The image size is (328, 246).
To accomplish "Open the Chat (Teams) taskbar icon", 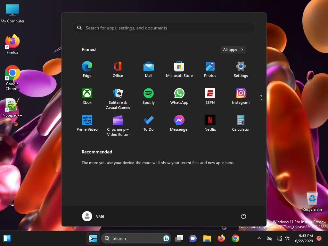I will coord(193,238).
